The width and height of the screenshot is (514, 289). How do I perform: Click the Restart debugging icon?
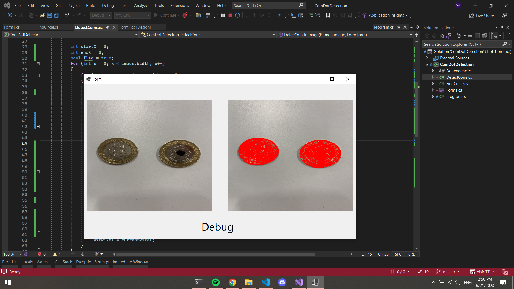coord(237,15)
